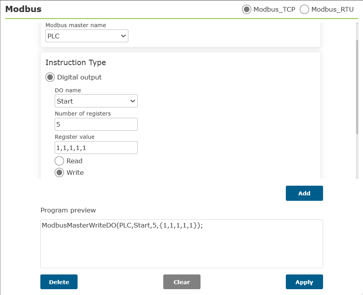The width and height of the screenshot is (363, 295).
Task: Click inside the Program preview text area
Action: click(182, 244)
